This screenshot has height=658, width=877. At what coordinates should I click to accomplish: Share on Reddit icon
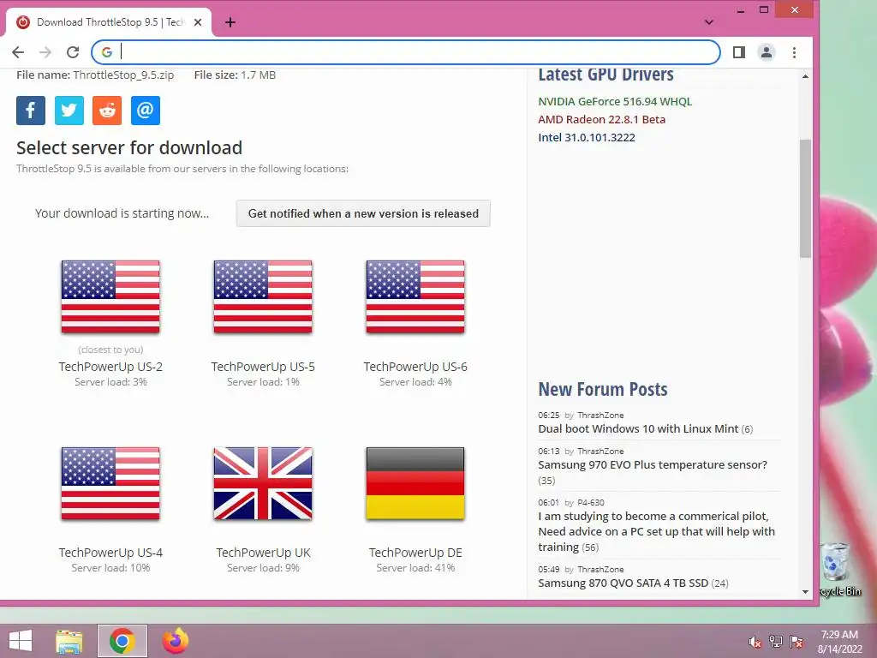[107, 111]
